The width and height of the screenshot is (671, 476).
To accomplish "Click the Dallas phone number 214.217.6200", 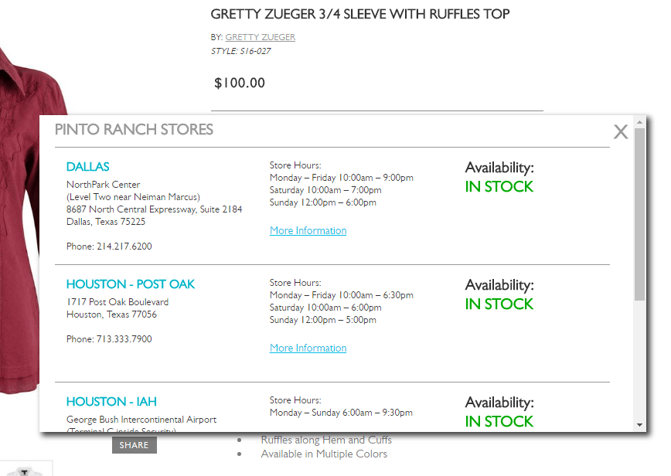I will pyautogui.click(x=124, y=246).
